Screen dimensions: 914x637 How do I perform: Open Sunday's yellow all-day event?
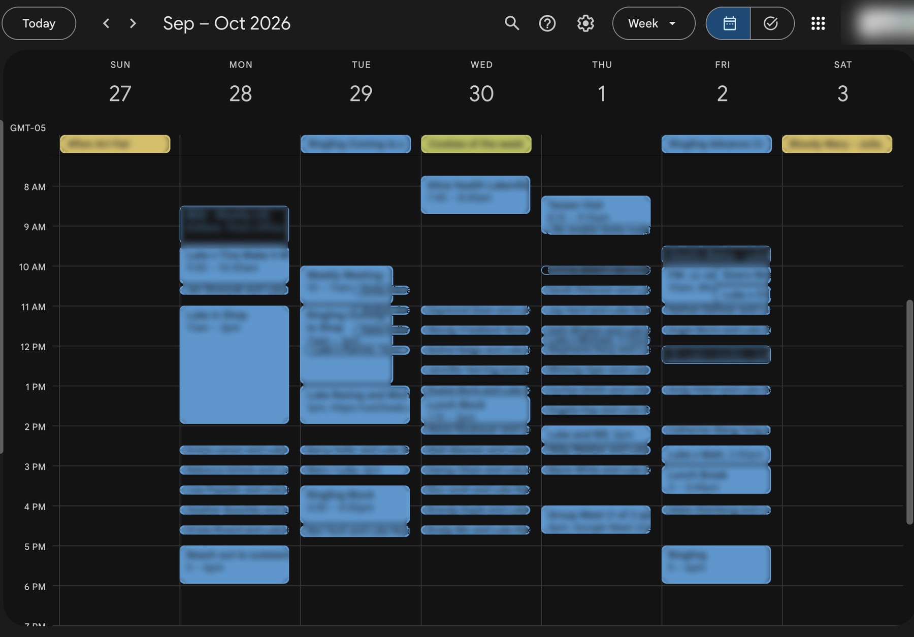point(115,144)
